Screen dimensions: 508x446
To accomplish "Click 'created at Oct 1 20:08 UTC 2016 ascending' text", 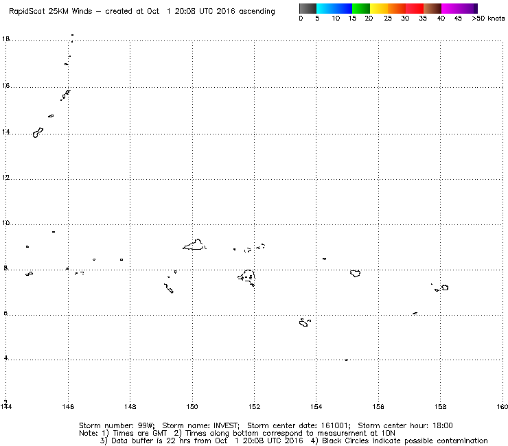I will (190, 12).
